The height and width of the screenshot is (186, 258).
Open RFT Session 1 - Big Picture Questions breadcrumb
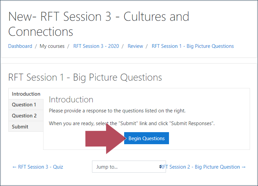coord(193,46)
